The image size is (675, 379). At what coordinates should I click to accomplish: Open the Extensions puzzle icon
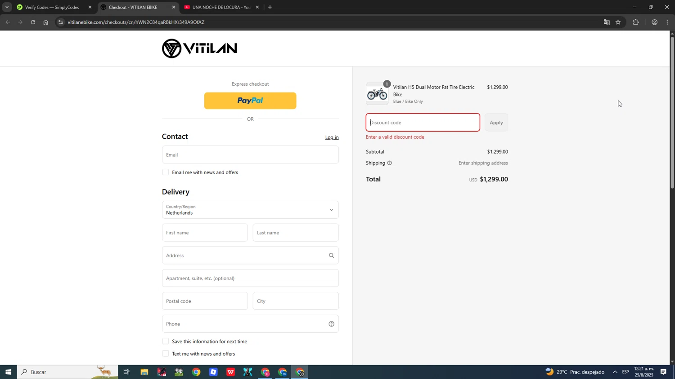(x=636, y=22)
